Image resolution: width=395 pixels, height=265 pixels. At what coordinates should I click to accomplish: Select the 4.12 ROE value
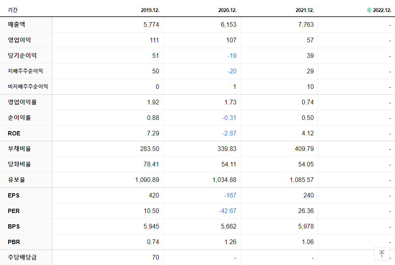click(308, 133)
